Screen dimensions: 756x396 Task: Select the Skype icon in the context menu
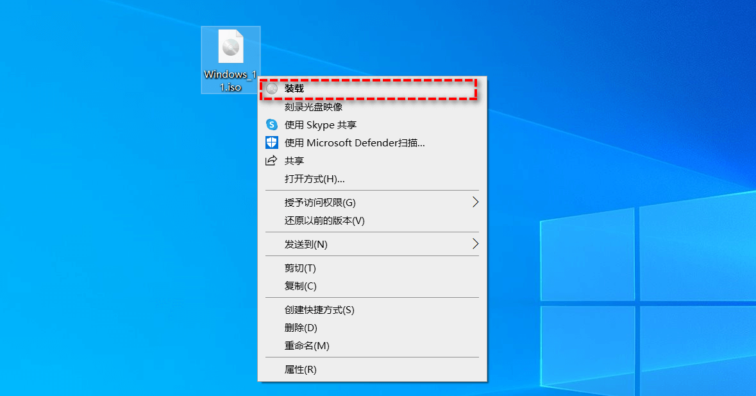tap(271, 125)
